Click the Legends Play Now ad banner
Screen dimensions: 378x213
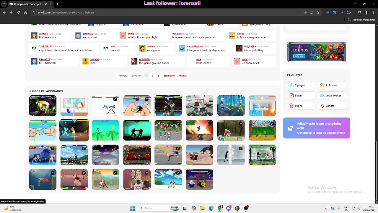(317, 52)
